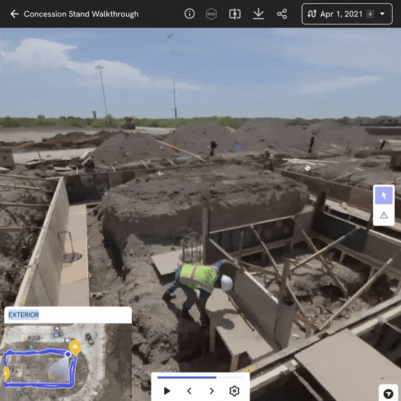Go to previous frame
This screenshot has height=401, width=401.
tap(189, 391)
